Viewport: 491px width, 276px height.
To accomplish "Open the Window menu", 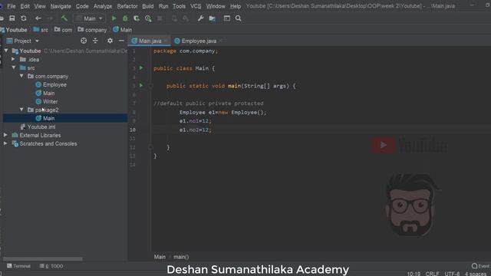I will [x=216, y=6].
